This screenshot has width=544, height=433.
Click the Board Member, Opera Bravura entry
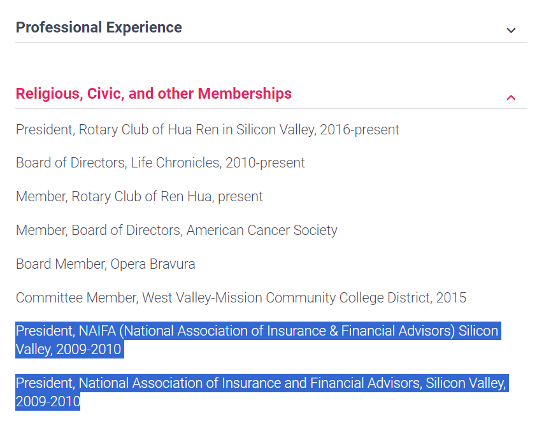coord(106,264)
